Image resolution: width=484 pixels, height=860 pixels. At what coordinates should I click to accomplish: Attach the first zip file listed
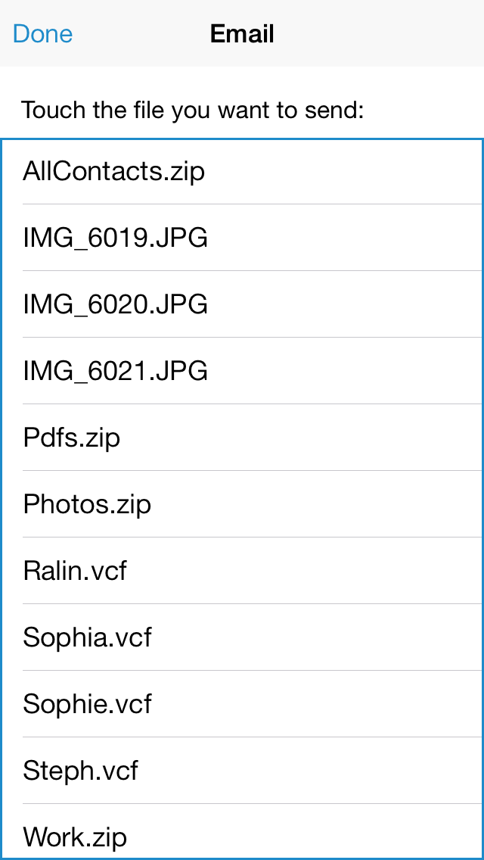(113, 171)
